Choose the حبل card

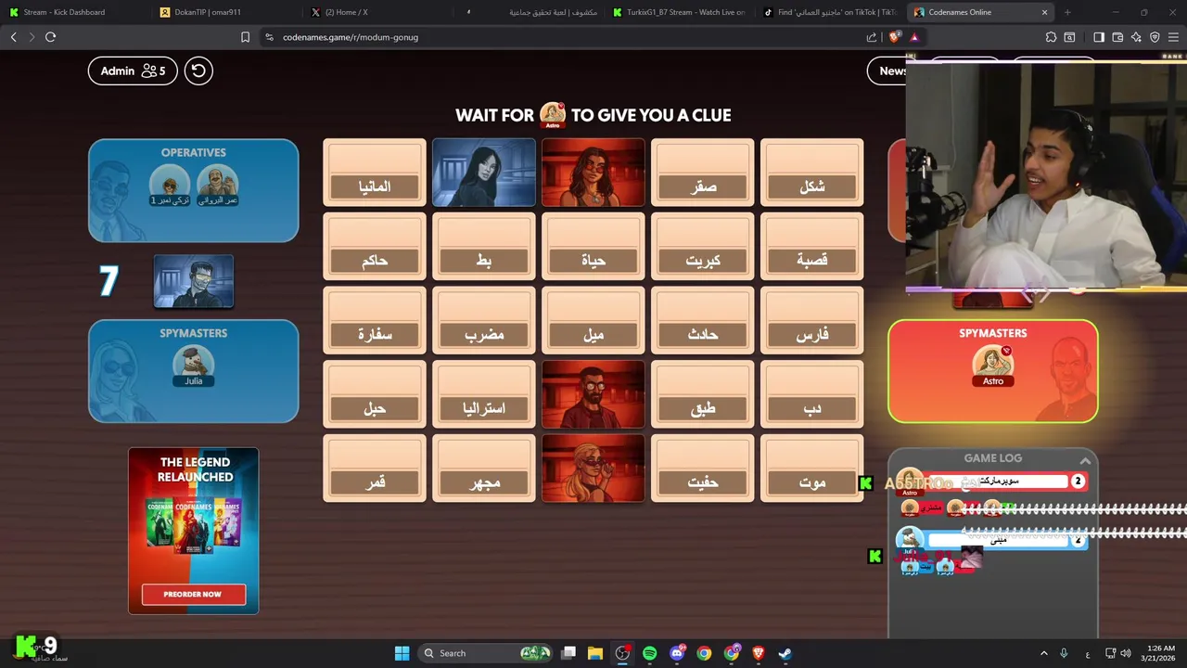pos(375,395)
